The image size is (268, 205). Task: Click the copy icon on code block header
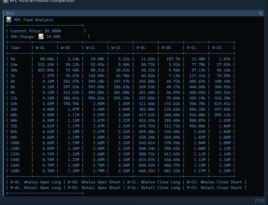coord(260,13)
